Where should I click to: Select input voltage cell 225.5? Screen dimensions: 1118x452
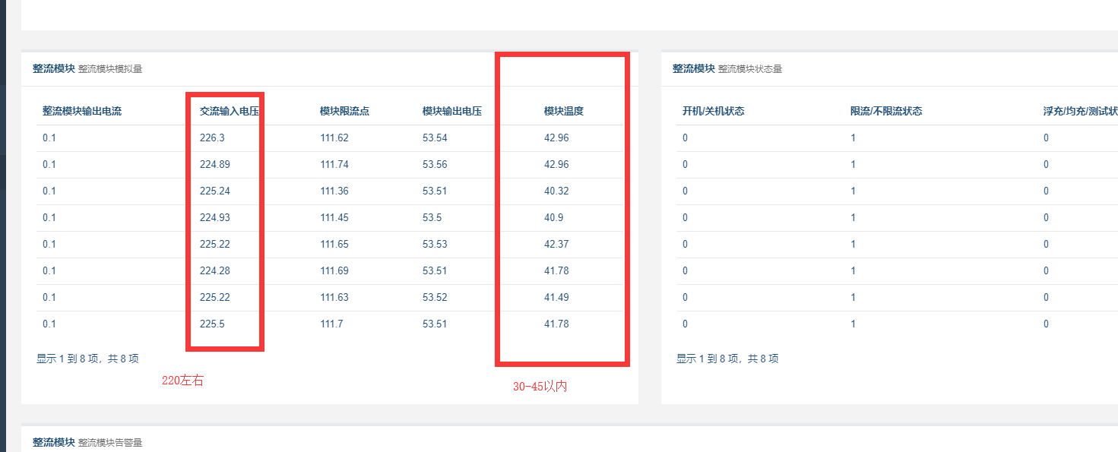pos(212,324)
